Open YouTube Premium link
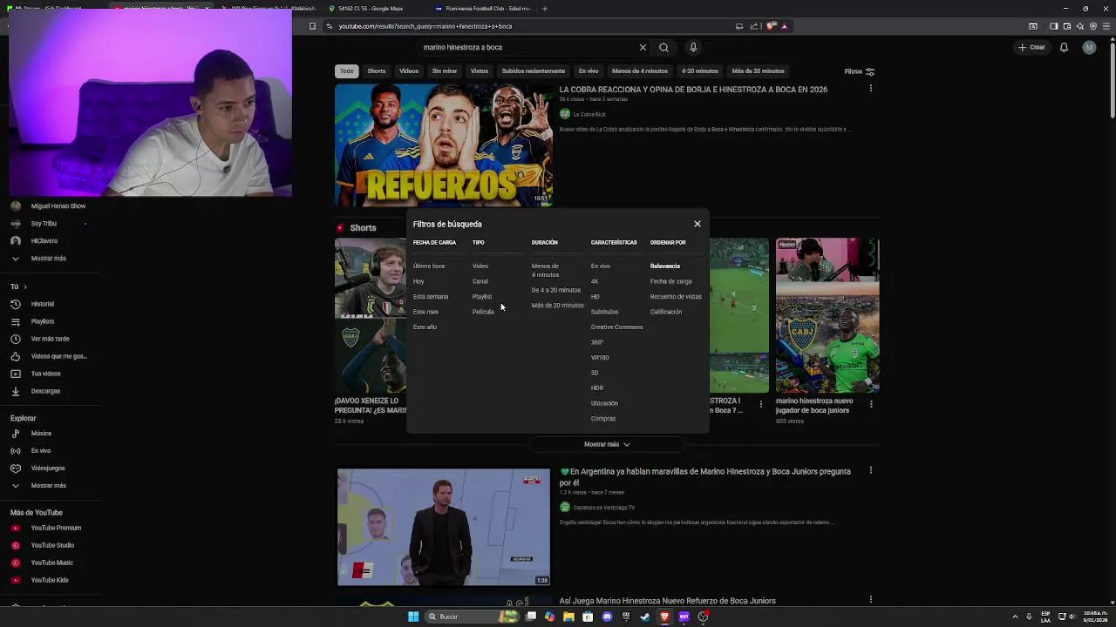Screen dimensions: 1116x627 [x=56, y=528]
